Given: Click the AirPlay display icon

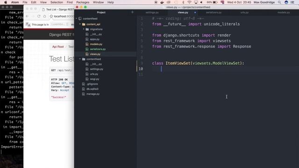Looking at the screenshot, I should [x=196, y=2].
